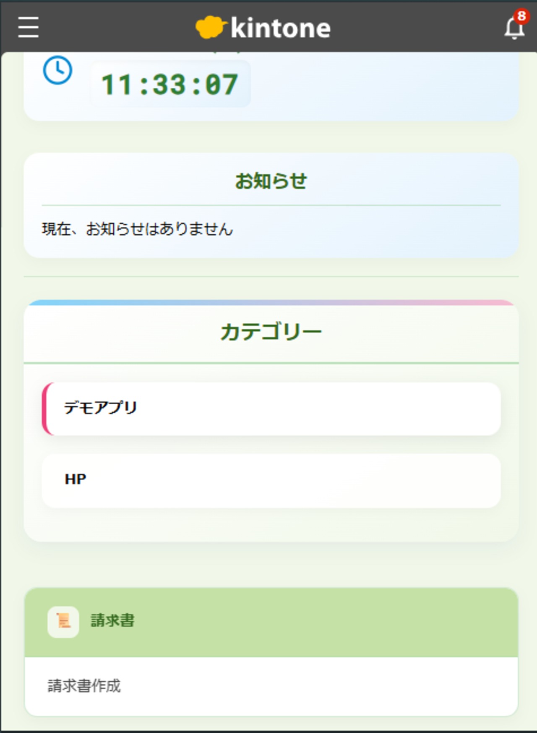Click empty space in 請求書 green header

336,622
